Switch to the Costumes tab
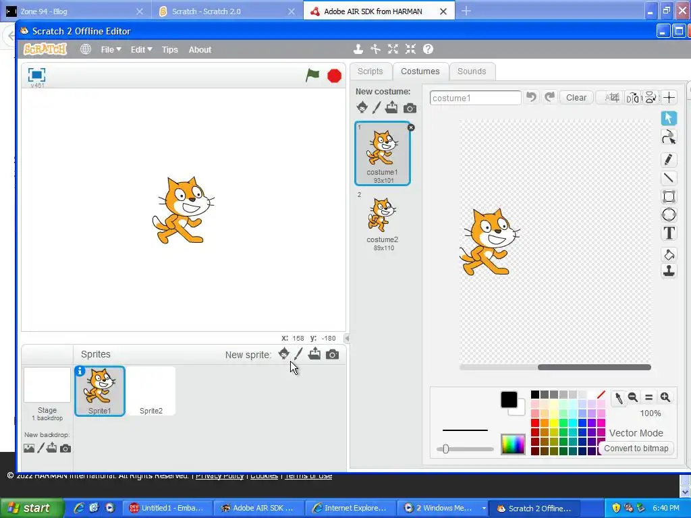Image resolution: width=691 pixels, height=518 pixels. pyautogui.click(x=420, y=71)
